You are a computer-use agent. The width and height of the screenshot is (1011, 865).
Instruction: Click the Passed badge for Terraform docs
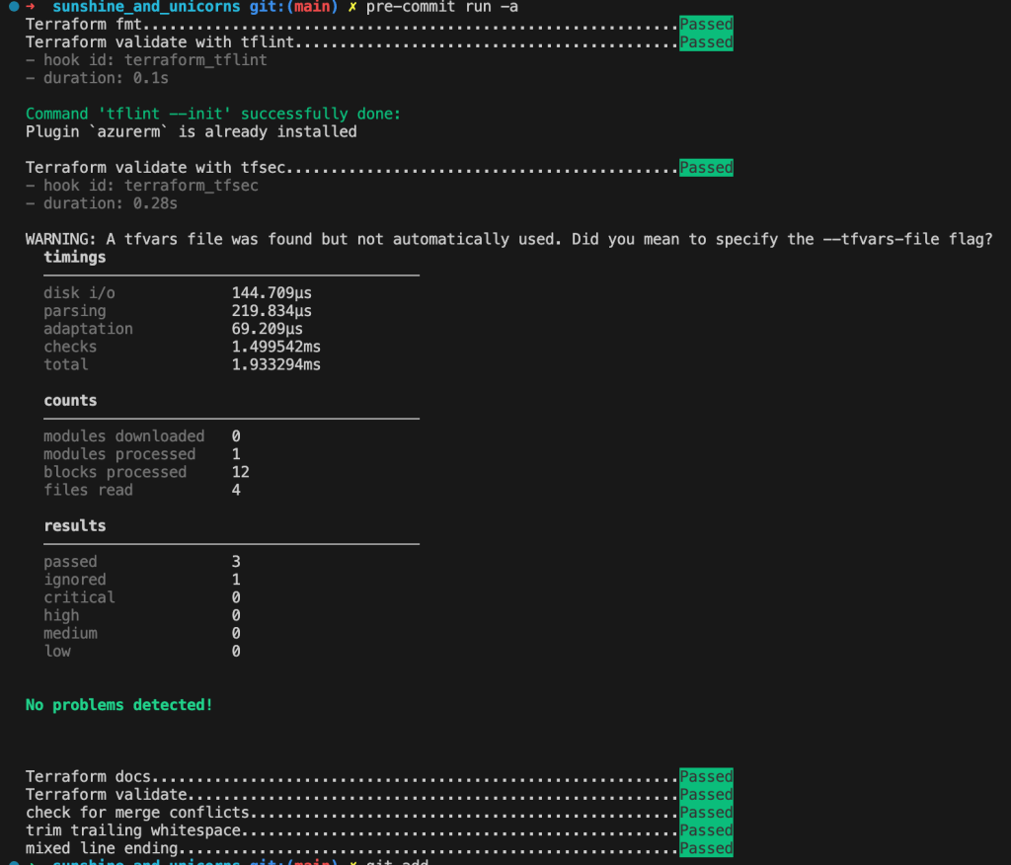tap(706, 776)
